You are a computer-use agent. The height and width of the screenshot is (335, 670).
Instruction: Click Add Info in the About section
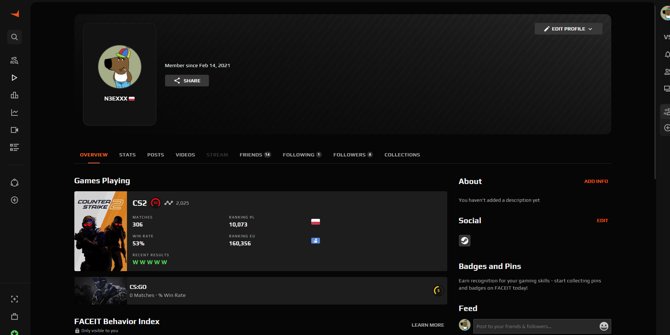coord(596,181)
